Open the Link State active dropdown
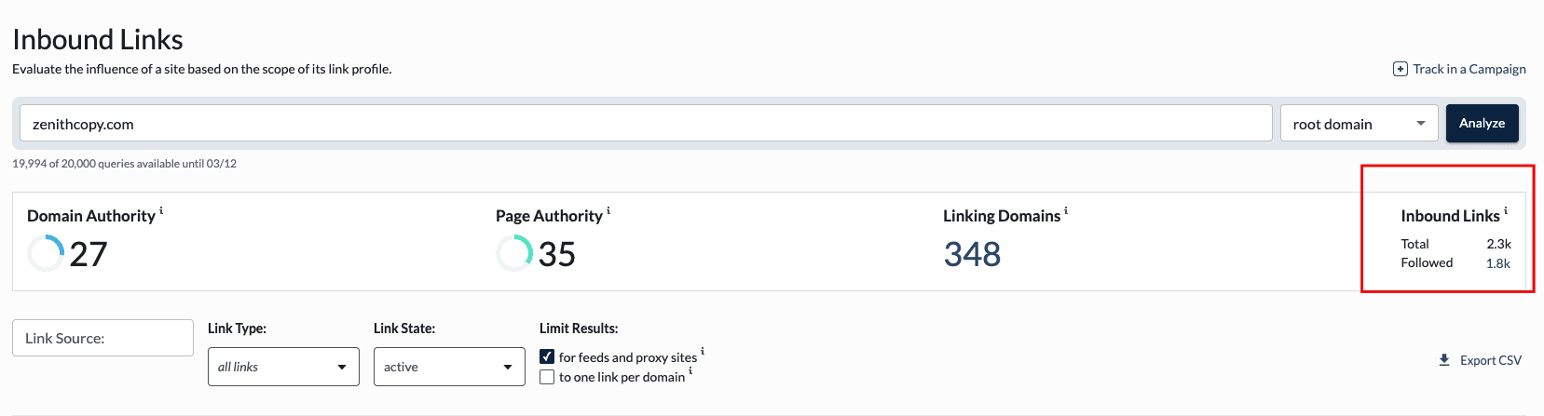The width and height of the screenshot is (1544, 416). (449, 367)
